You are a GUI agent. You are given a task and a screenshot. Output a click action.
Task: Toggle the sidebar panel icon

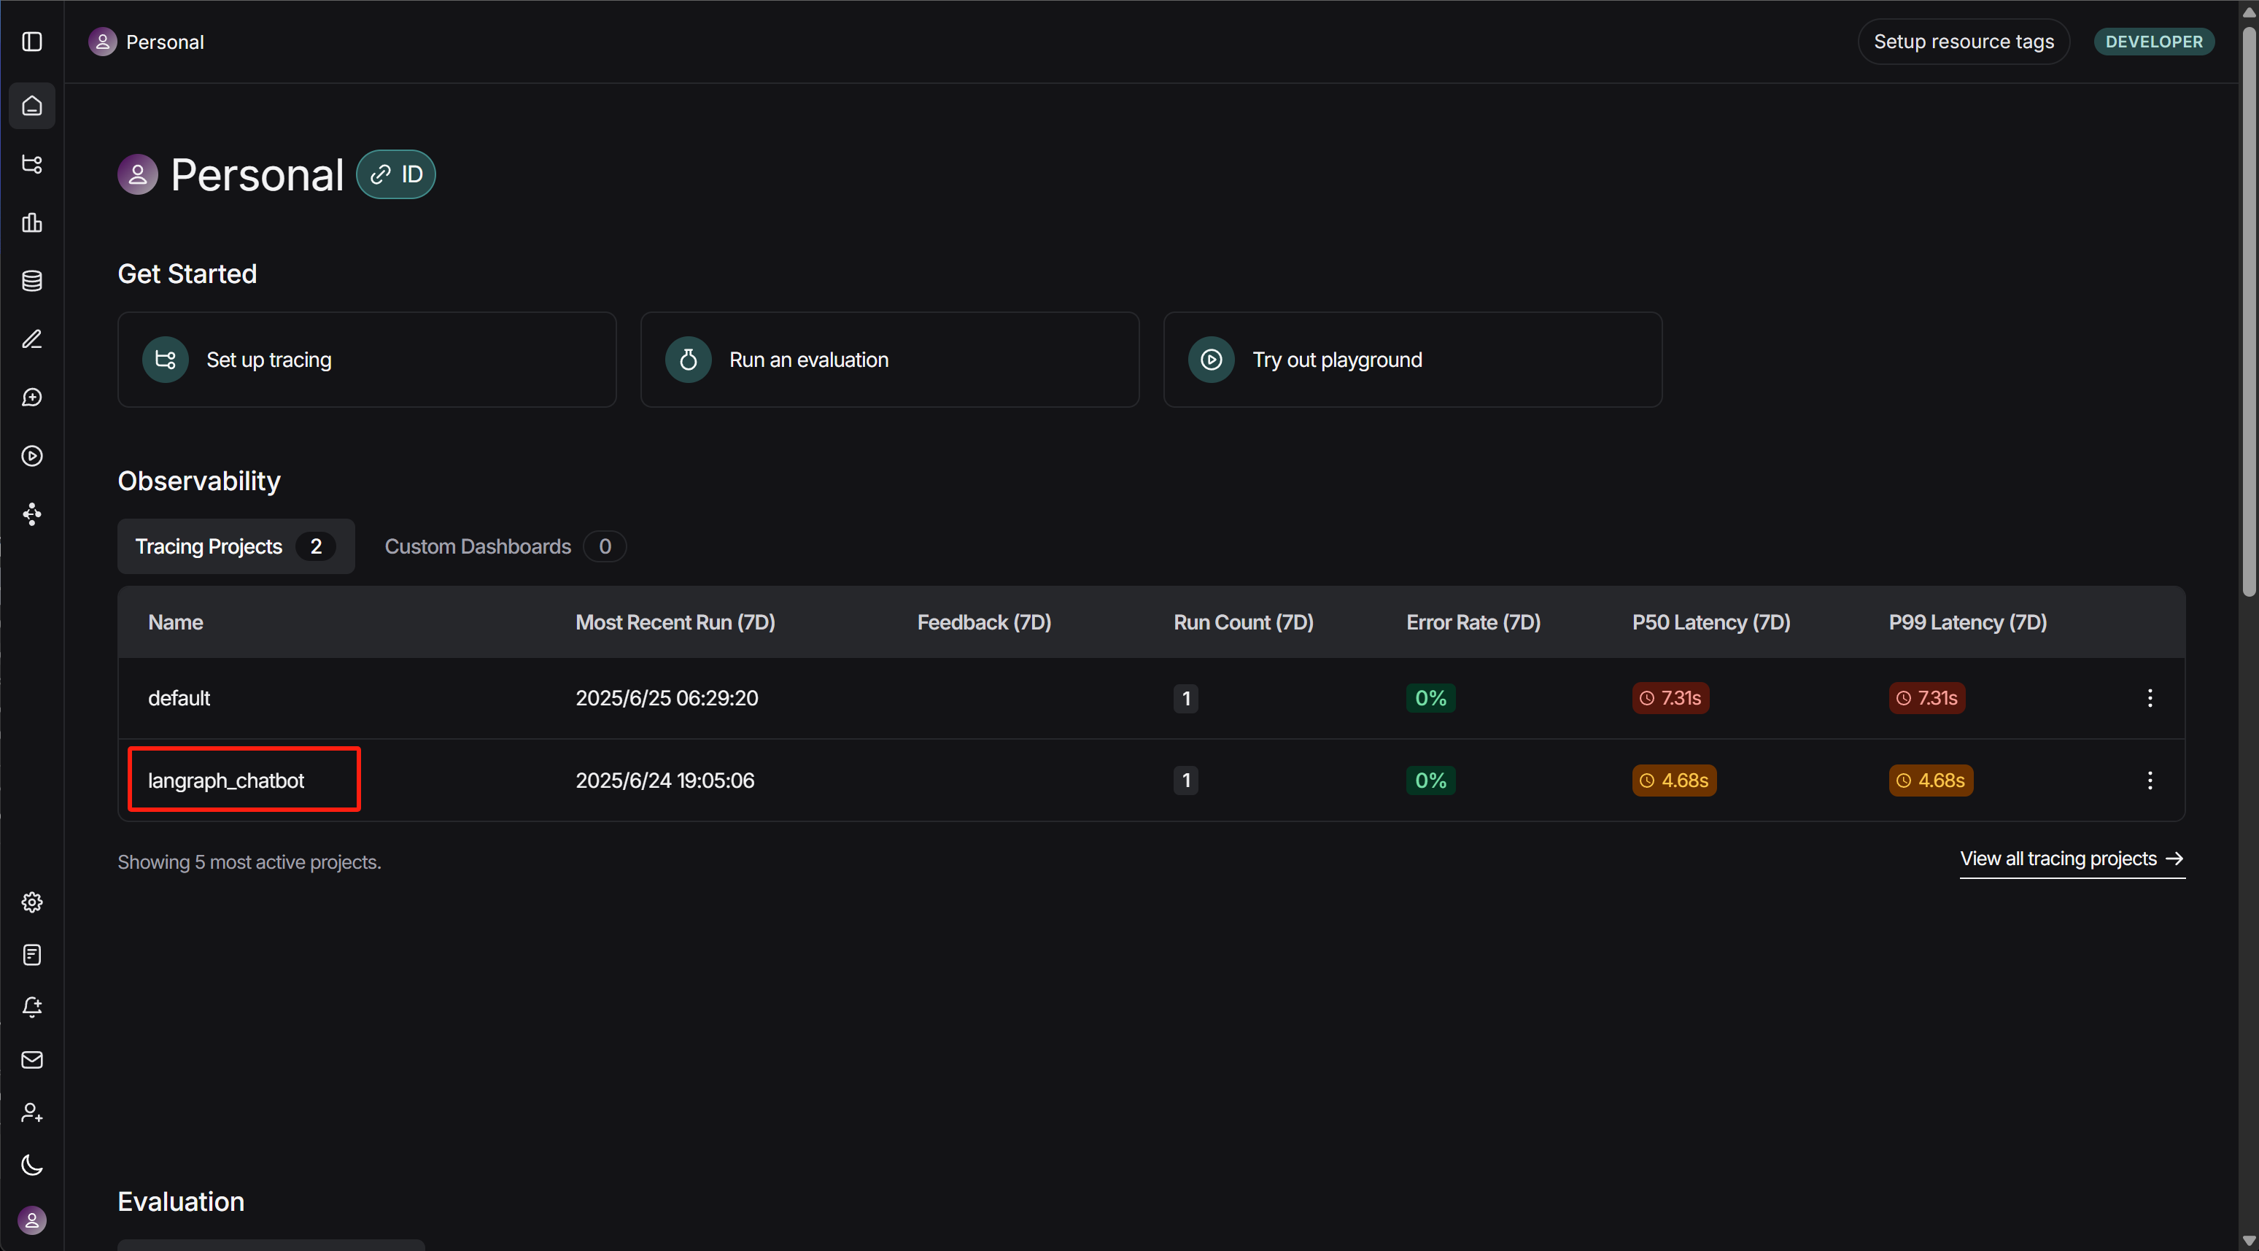point(31,42)
